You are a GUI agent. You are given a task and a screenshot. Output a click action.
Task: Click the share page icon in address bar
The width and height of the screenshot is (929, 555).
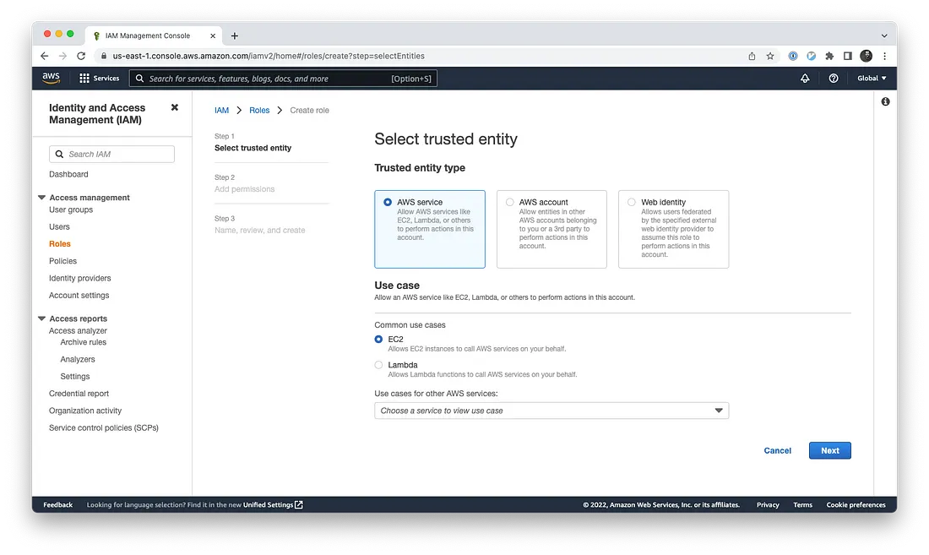[752, 56]
